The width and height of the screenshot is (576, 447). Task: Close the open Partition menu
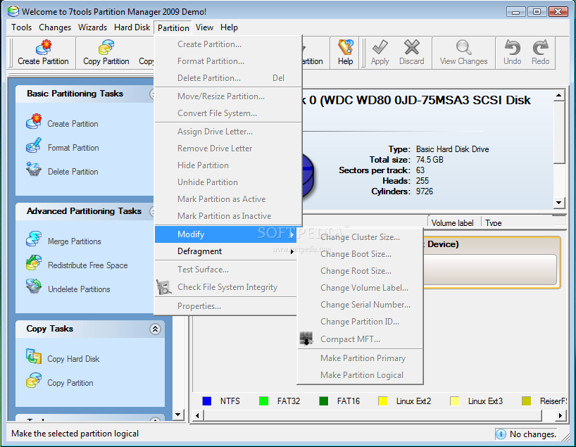click(x=173, y=28)
